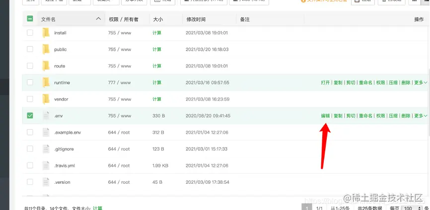Click 剪切 in the runtime row
The image size is (430, 210).
click(351, 83)
